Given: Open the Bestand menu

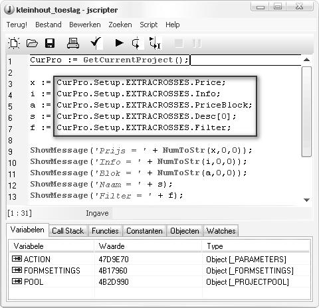Looking at the screenshot, I should [x=49, y=25].
